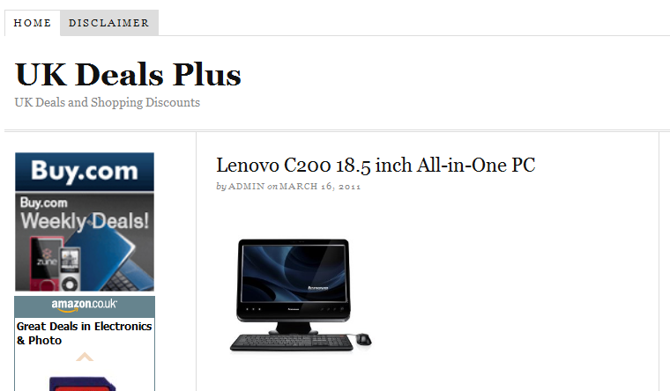This screenshot has width=670, height=391.
Task: Click the iPod image in Buy.com ad
Action: [69, 269]
